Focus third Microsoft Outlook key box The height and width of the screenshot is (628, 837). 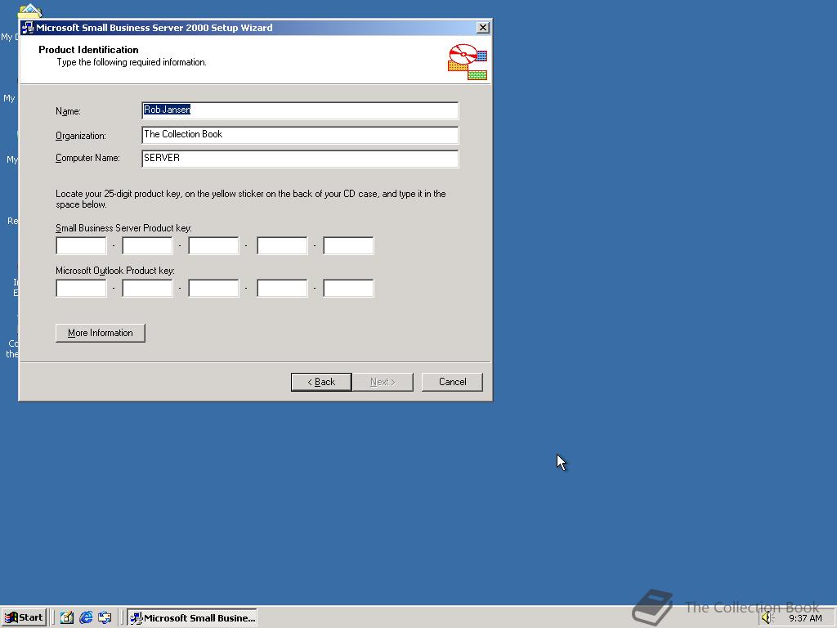(x=213, y=288)
